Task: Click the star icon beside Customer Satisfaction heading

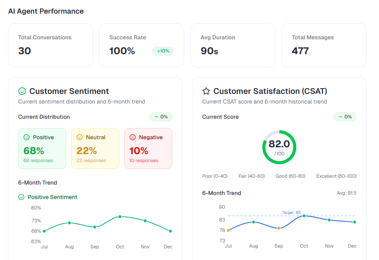Action: click(206, 91)
